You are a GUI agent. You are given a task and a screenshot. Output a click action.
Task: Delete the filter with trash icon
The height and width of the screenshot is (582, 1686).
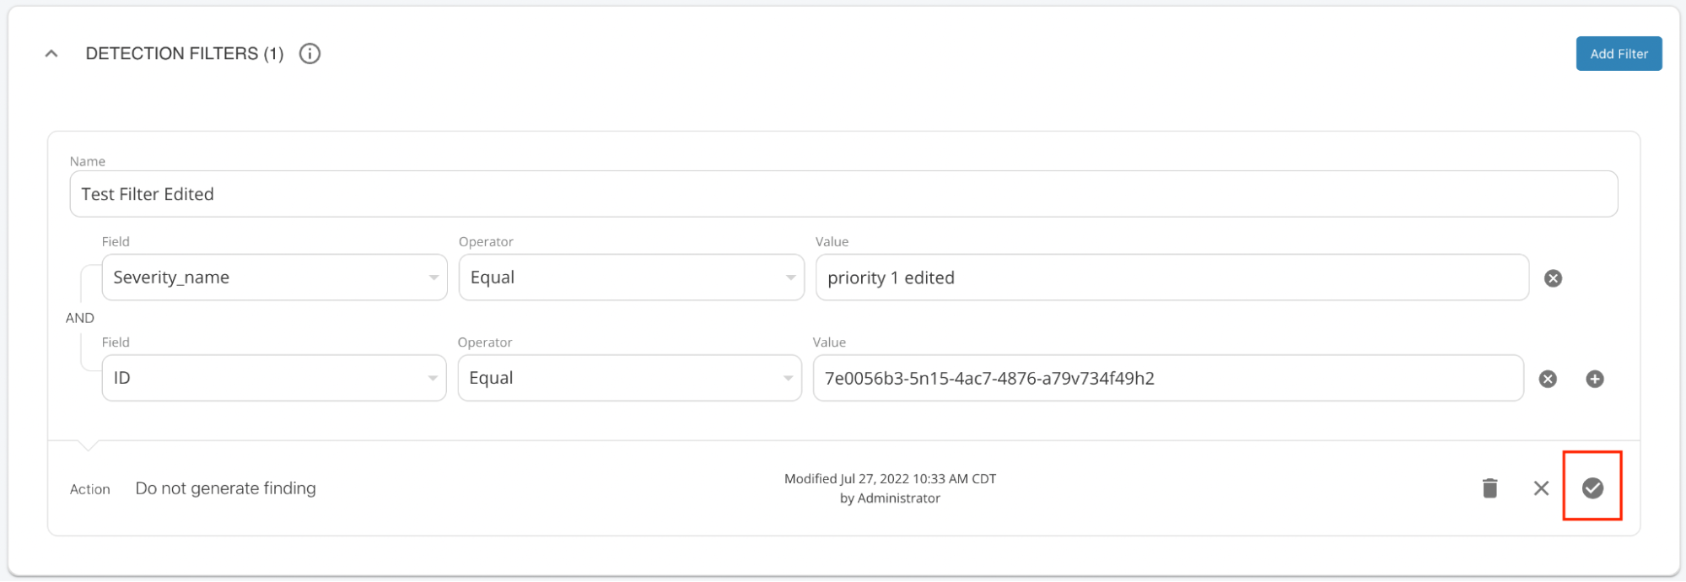1490,488
